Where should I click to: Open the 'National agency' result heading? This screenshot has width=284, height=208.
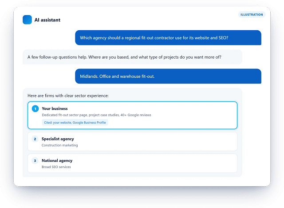(57, 160)
